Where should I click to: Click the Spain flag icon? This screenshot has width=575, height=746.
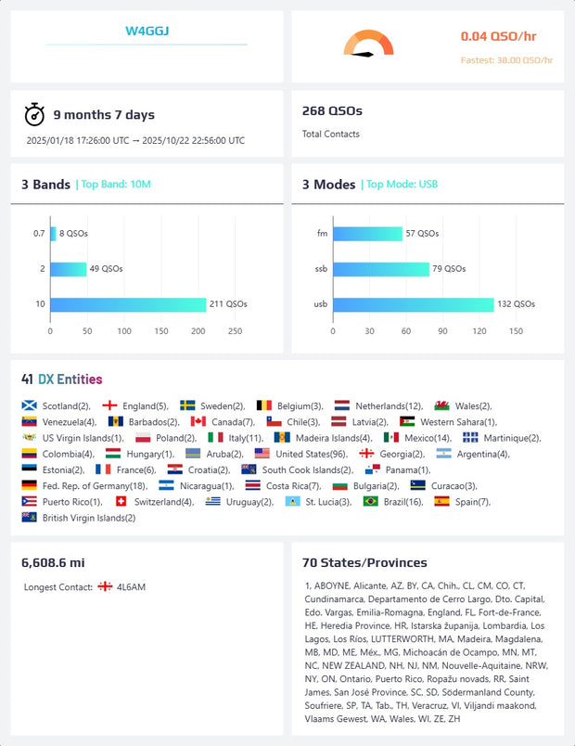[441, 501]
